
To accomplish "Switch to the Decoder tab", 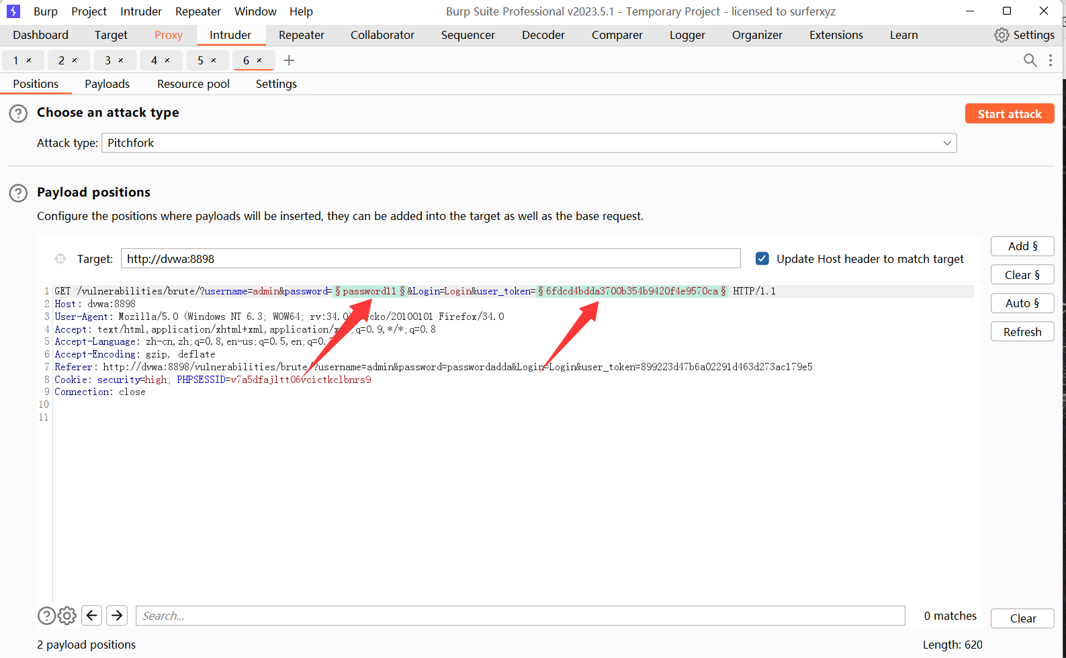I will click(x=543, y=35).
